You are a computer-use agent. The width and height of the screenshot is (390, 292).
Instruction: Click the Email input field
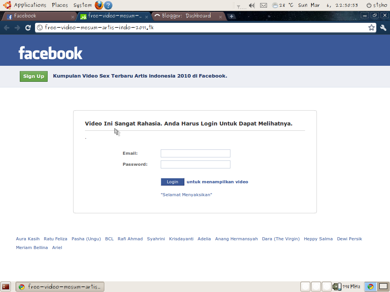pyautogui.click(x=195, y=154)
